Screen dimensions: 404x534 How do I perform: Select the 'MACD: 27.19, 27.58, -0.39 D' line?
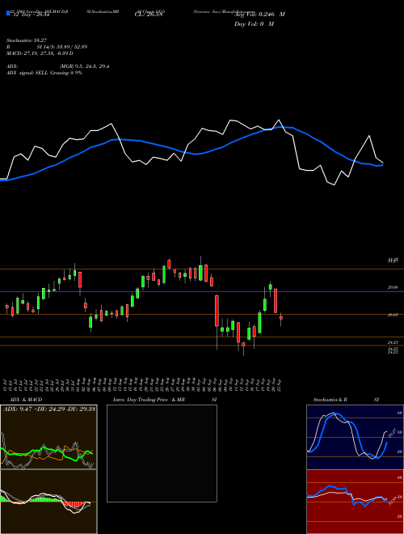[x=40, y=53]
